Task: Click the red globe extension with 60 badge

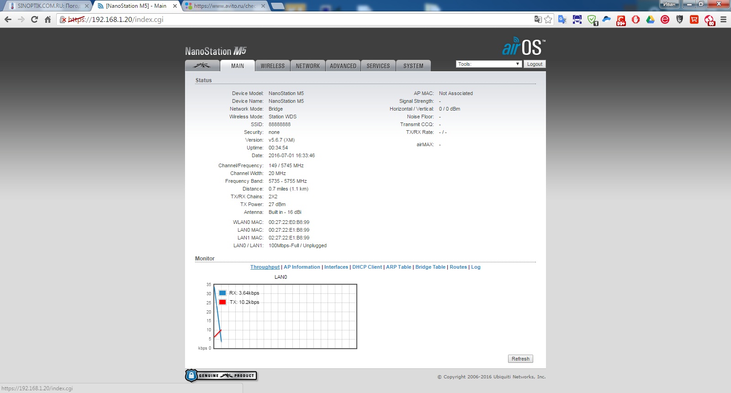Action: point(709,20)
